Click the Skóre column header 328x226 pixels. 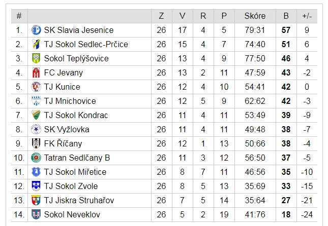[x=255, y=16]
